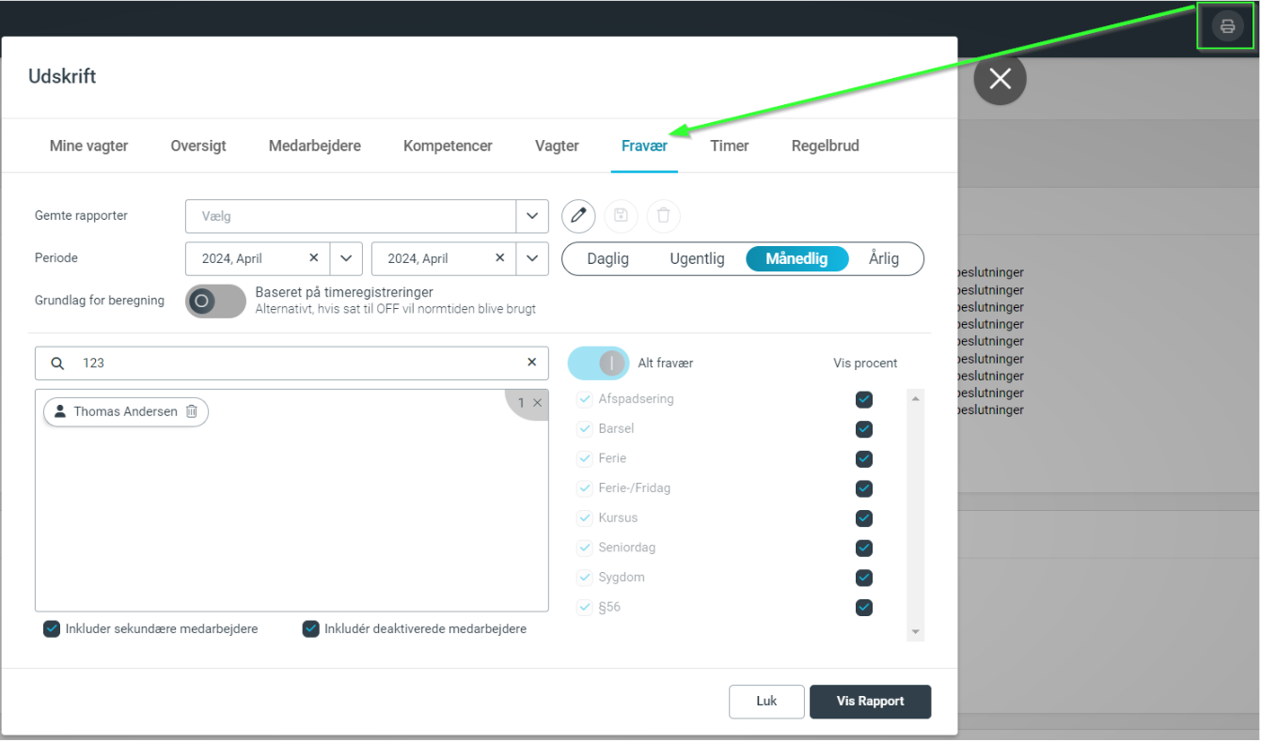Open the Kompetencer tab

[x=448, y=146]
